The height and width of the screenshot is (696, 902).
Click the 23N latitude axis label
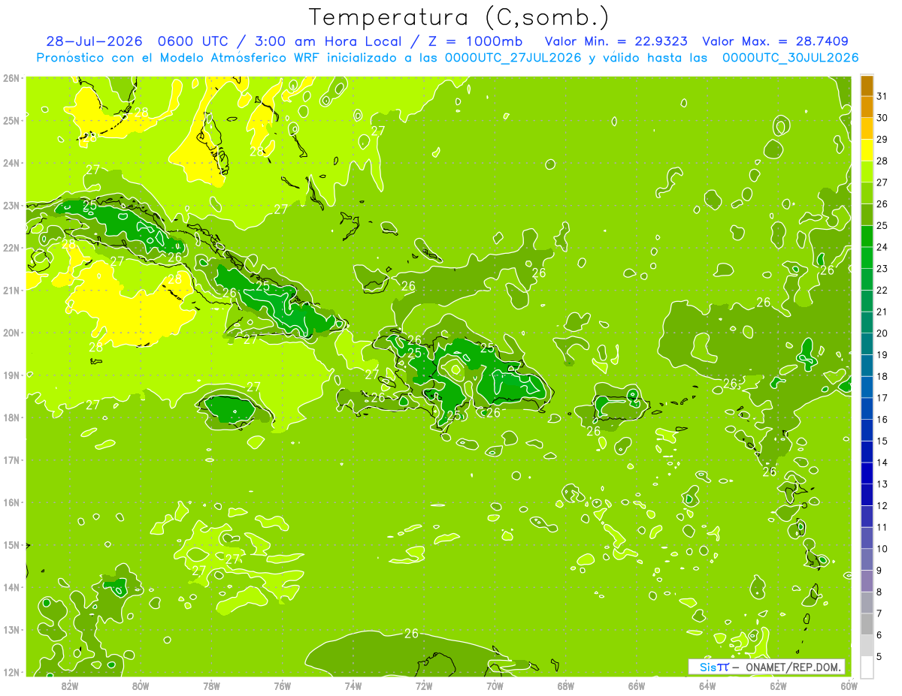tap(11, 205)
